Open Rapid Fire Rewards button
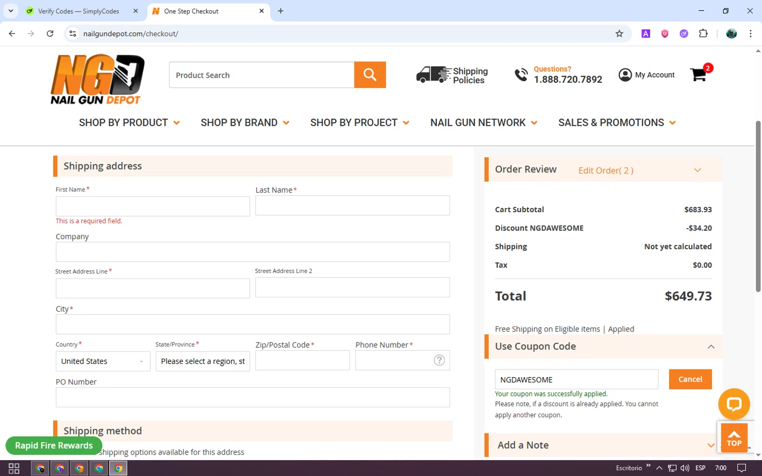This screenshot has height=476, width=762. [x=54, y=446]
